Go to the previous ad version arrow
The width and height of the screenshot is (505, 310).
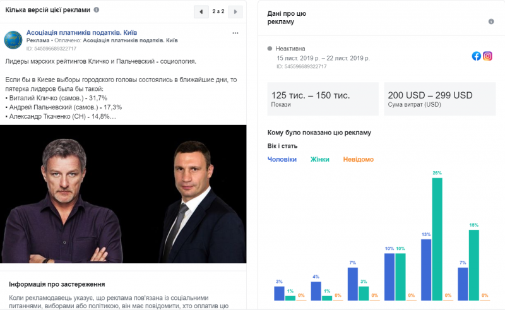pos(201,11)
